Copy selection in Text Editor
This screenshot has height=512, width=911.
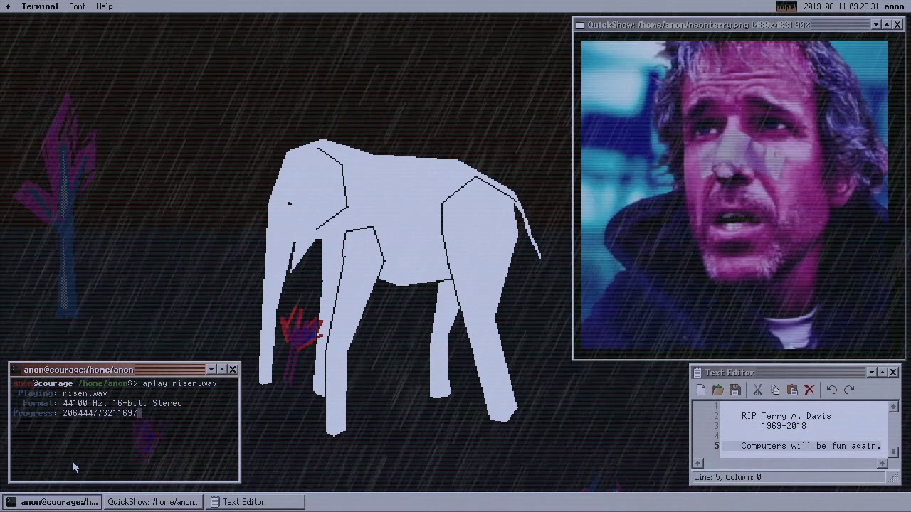point(775,390)
